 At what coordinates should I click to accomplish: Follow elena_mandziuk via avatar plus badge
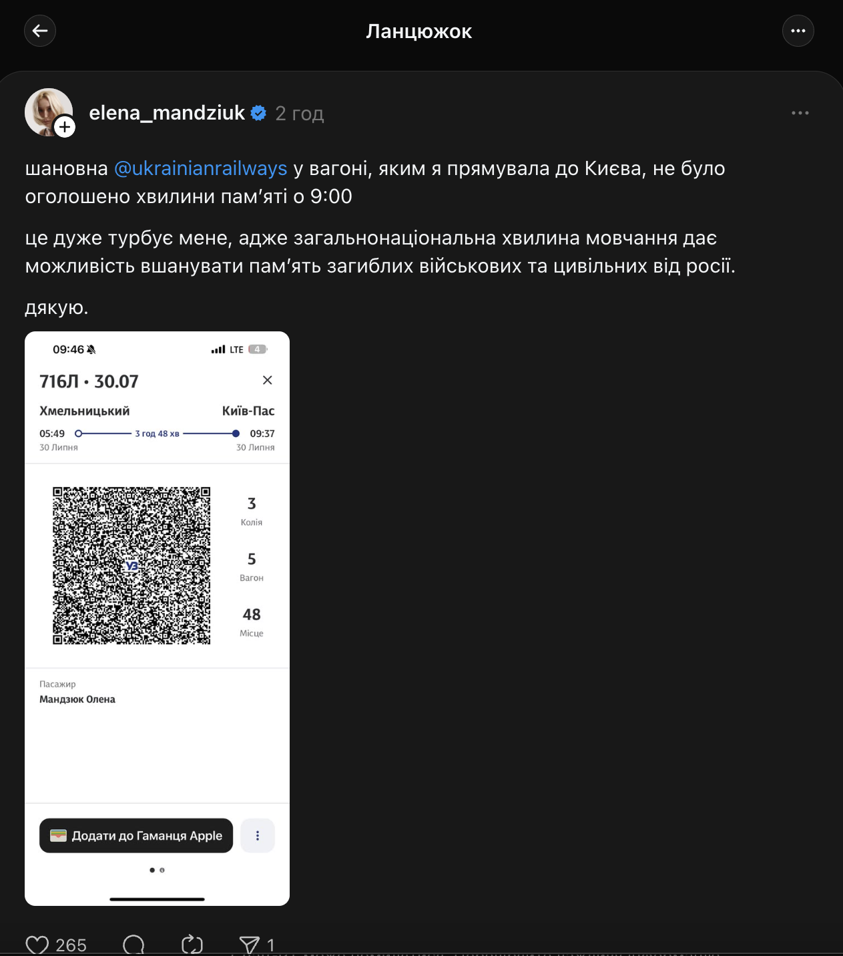coord(65,126)
